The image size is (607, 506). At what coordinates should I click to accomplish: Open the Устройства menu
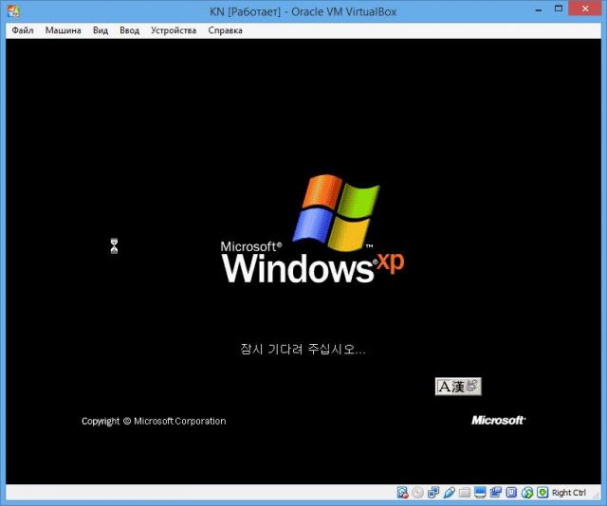[x=174, y=30]
